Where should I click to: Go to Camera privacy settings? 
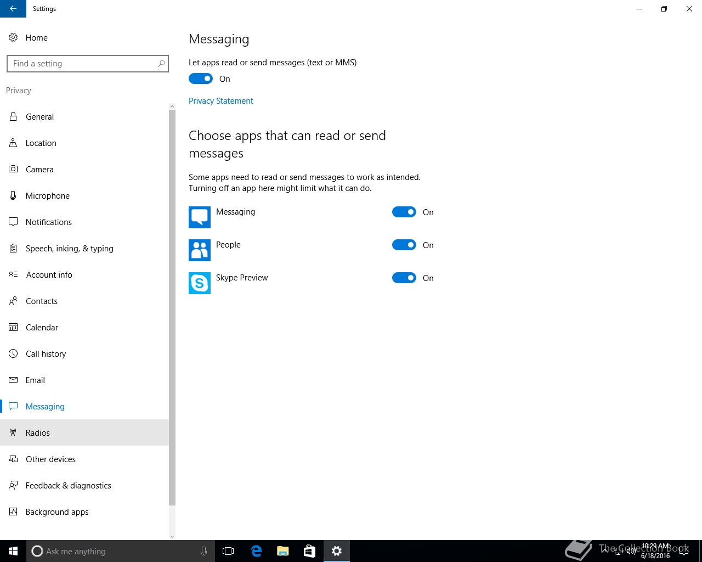click(39, 170)
